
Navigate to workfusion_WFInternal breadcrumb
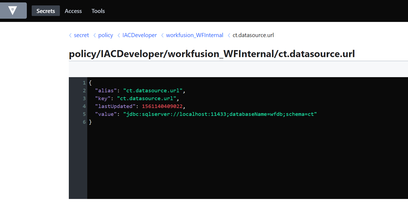pos(195,35)
